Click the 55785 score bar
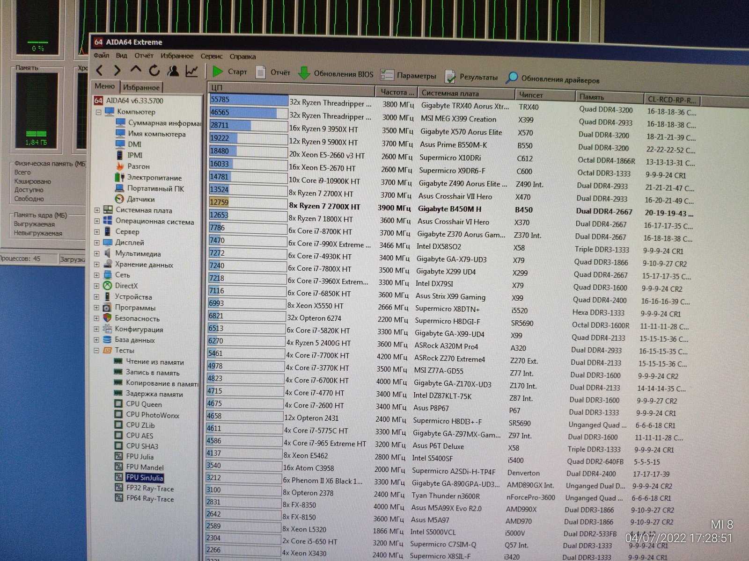 pos(249,100)
